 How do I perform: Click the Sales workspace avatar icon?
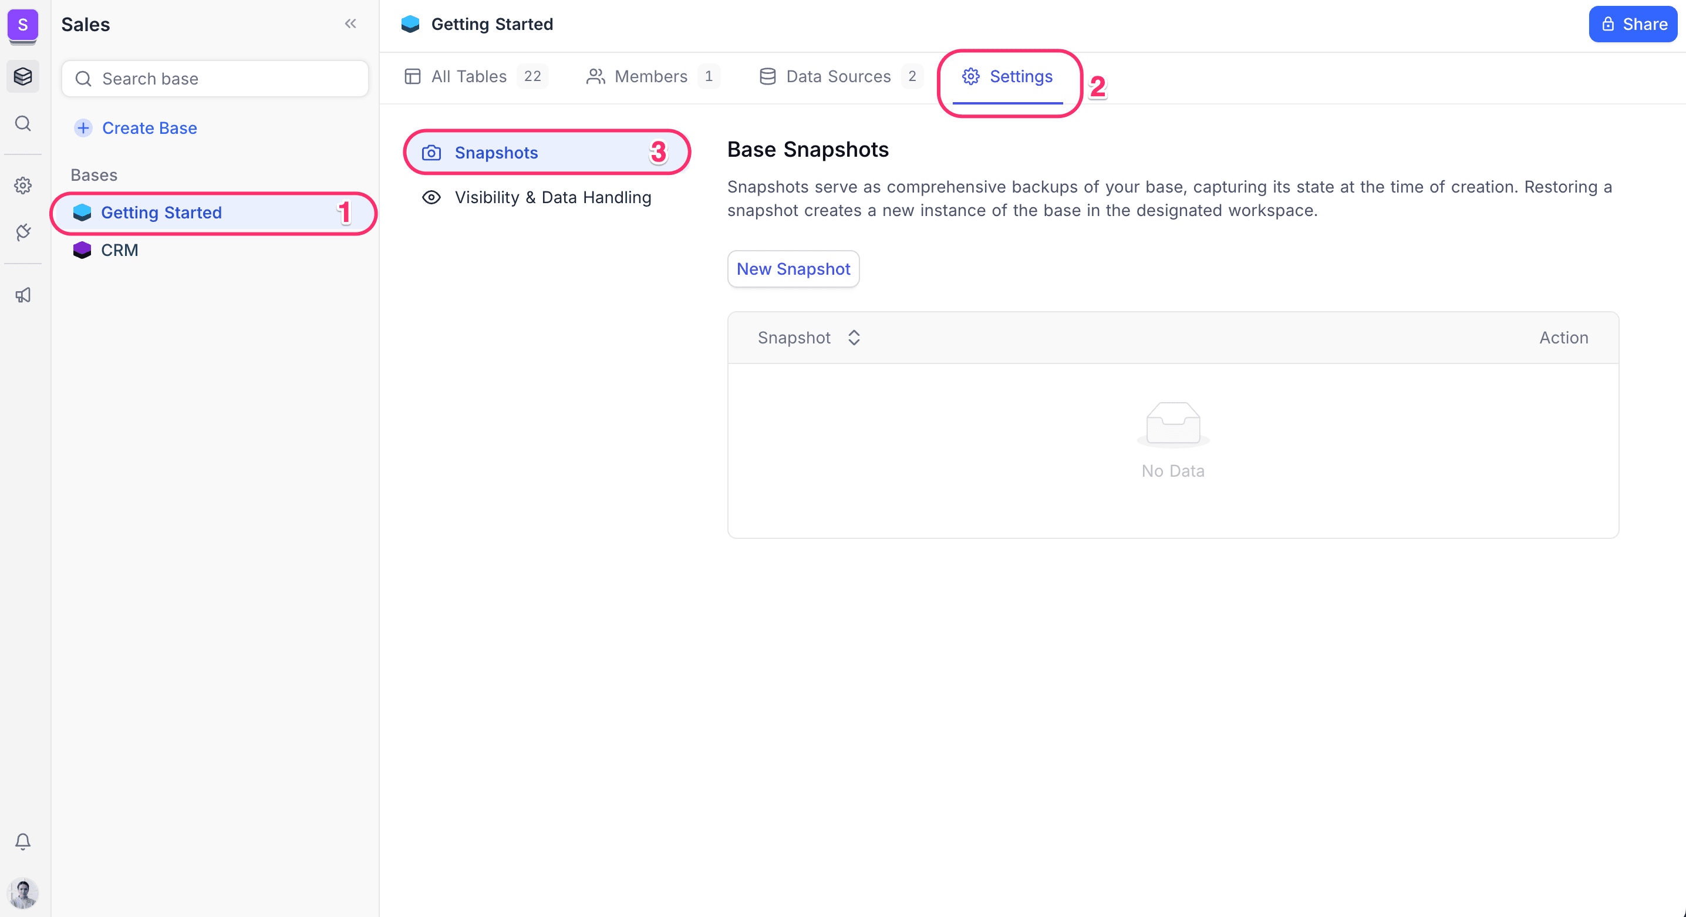tap(23, 25)
